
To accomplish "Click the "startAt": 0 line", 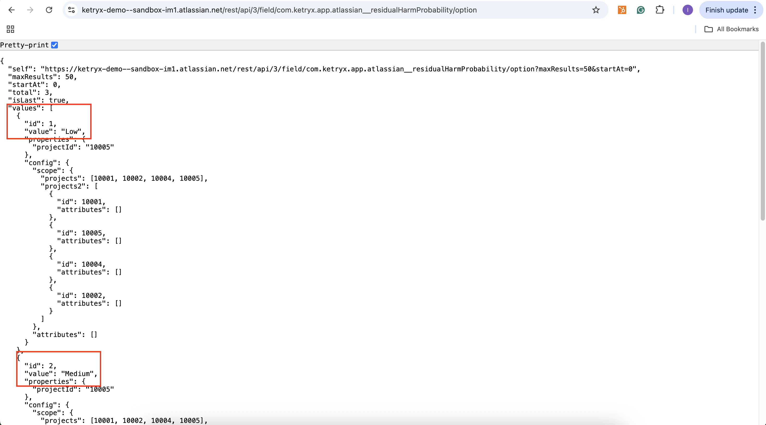I will [34, 85].
